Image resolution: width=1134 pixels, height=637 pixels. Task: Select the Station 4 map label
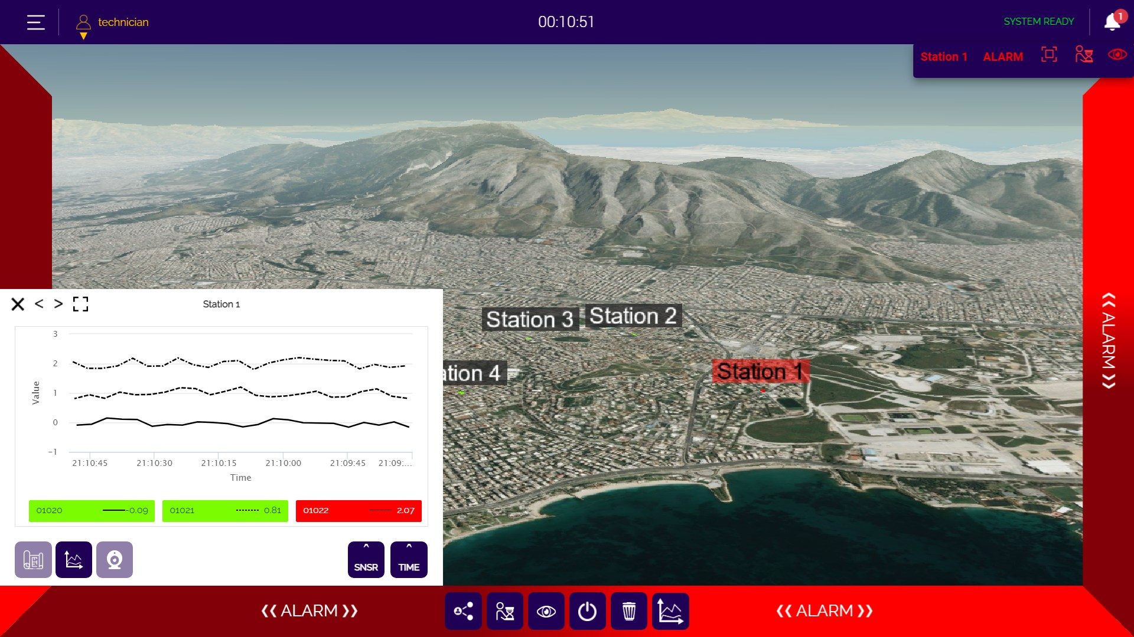tap(475, 373)
